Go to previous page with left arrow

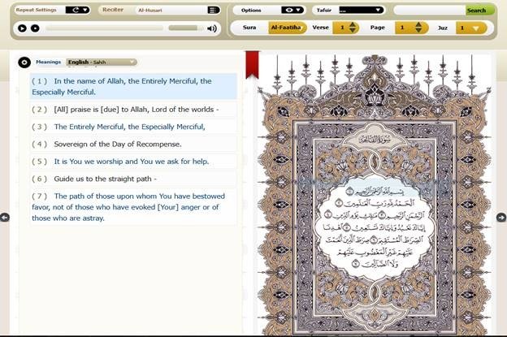pyautogui.click(x=5, y=218)
